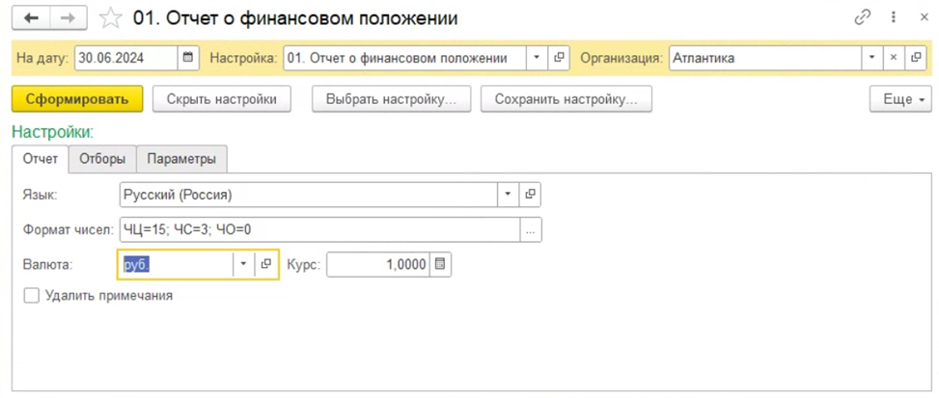Open calculator for the Курс field
Screen dimensions: 939x398
coord(439,264)
